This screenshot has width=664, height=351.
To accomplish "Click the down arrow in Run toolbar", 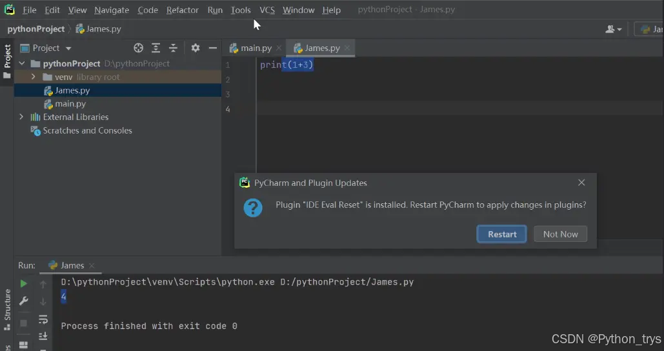I will 43,301.
